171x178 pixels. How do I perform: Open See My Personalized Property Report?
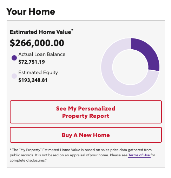point(86,112)
